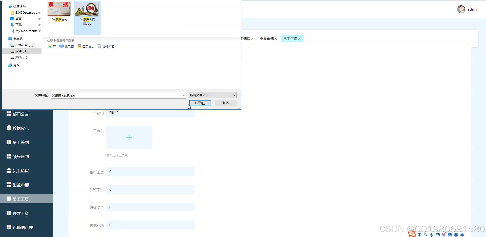Search again in 此电脑 location

67,46
